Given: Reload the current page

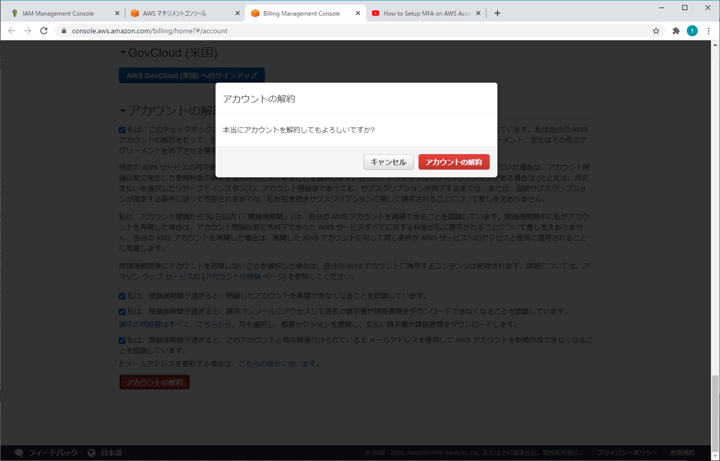Looking at the screenshot, I should click(x=44, y=31).
